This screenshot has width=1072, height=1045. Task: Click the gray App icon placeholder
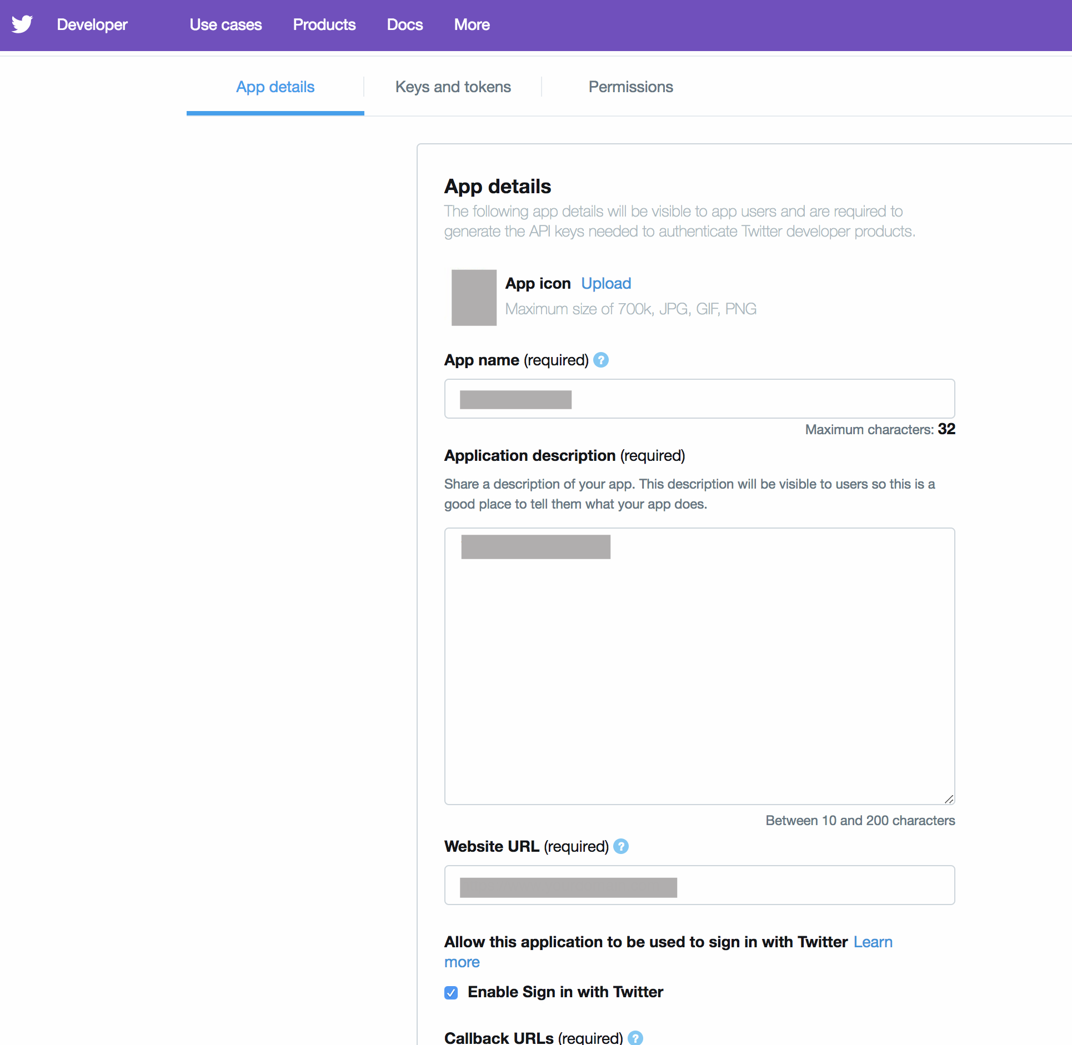click(474, 298)
